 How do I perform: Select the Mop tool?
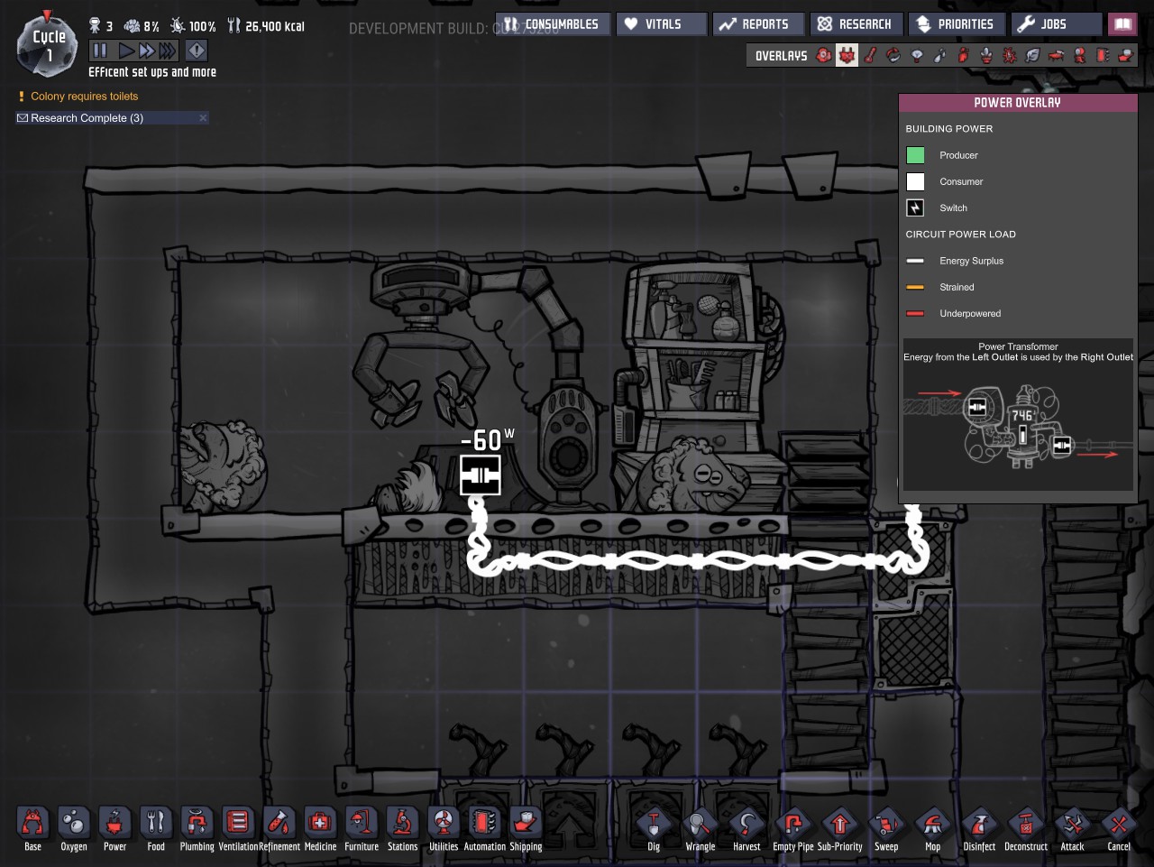tap(933, 829)
